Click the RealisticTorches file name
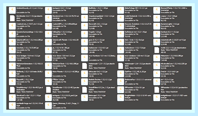 click(x=100, y=80)
